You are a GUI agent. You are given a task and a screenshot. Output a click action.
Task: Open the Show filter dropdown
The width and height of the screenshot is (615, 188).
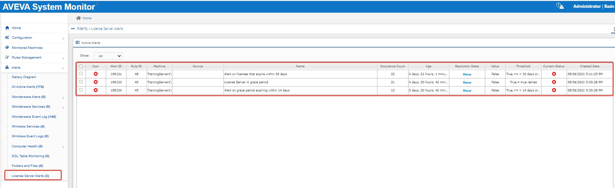point(108,56)
